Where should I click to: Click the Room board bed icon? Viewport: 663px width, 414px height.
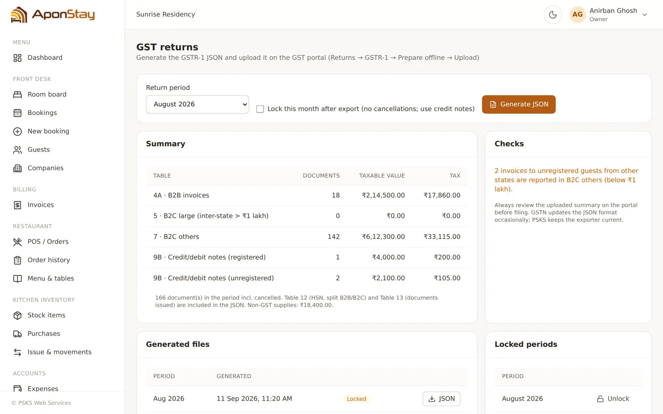click(18, 95)
